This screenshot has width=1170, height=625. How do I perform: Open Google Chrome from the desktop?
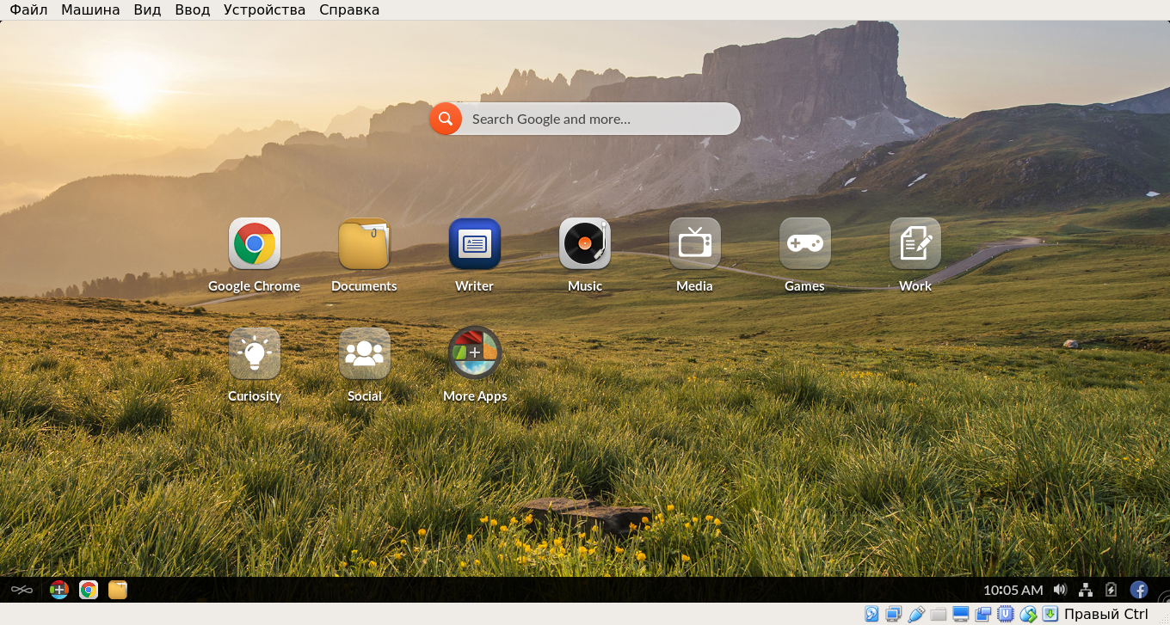pyautogui.click(x=254, y=243)
